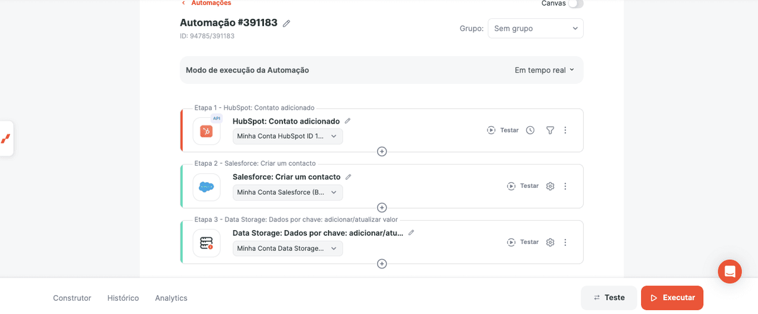
Task: Open the side panel tab with red logo
Action: [6, 138]
